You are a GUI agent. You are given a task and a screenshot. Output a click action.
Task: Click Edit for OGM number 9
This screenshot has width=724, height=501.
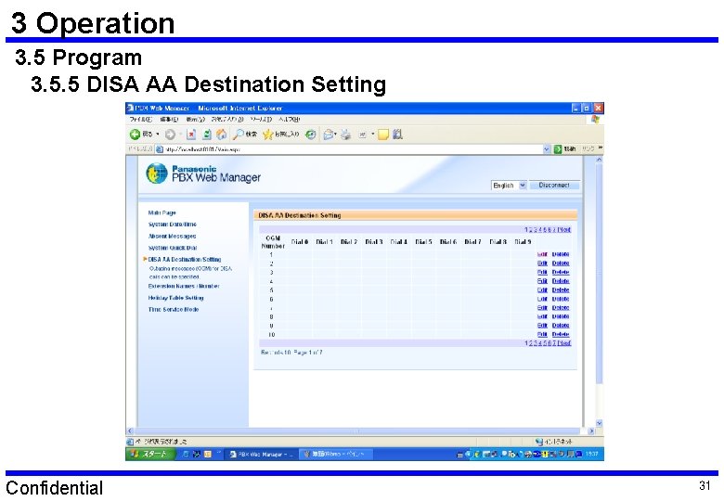[x=542, y=326]
